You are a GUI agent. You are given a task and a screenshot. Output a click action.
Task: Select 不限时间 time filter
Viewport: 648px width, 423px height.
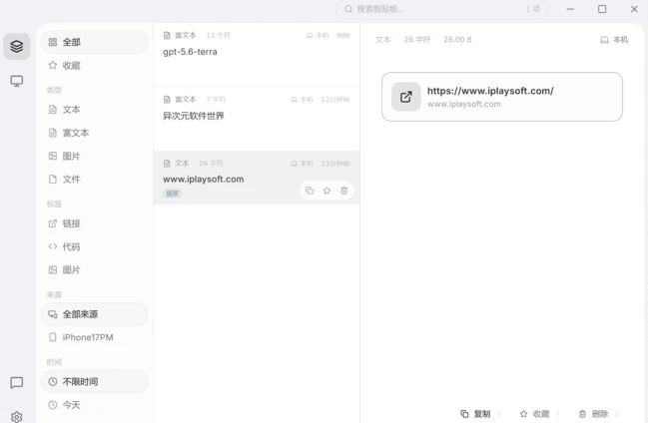[x=94, y=382]
